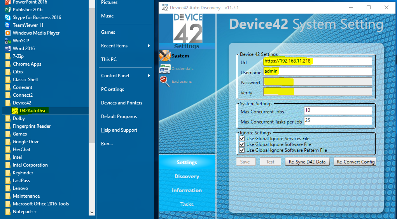The image size is (397, 219).
Task: Open Pictures from the Start menu
Action: 109,3
